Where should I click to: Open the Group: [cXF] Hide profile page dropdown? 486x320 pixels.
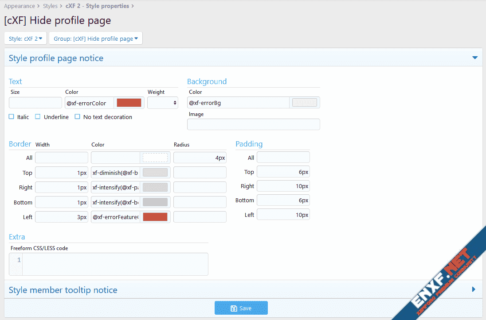pos(95,39)
